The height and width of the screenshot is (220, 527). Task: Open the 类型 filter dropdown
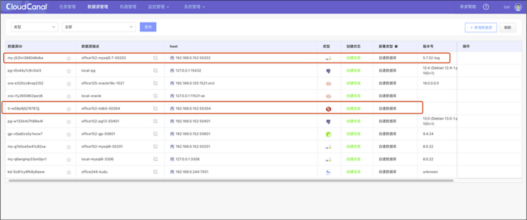(x=35, y=27)
